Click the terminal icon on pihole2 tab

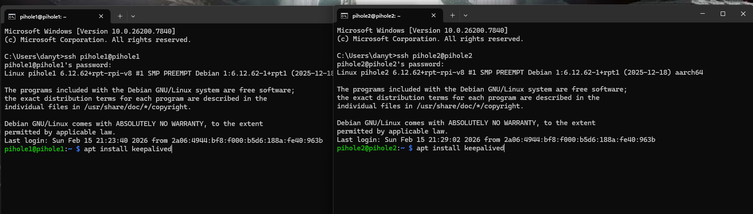pos(344,15)
